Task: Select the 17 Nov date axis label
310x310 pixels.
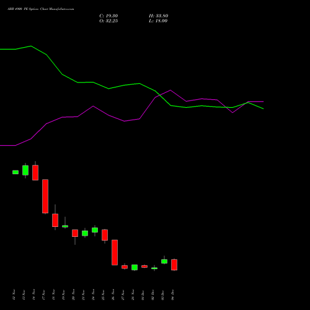Action: (43, 294)
